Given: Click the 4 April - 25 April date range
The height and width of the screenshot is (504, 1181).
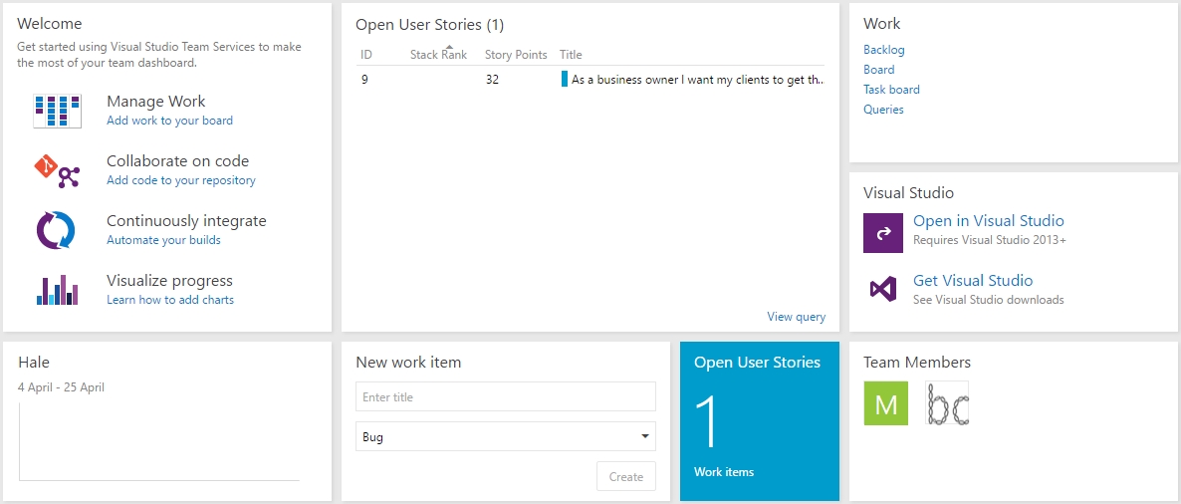Looking at the screenshot, I should (x=61, y=387).
